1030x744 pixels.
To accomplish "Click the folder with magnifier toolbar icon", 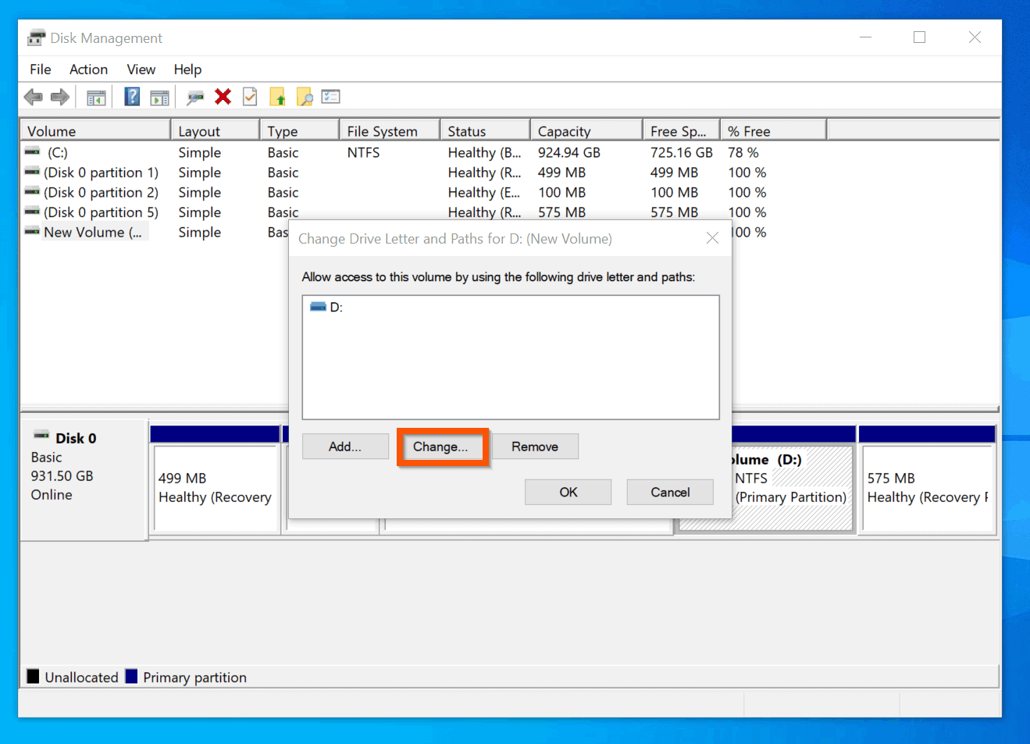I will coord(305,96).
